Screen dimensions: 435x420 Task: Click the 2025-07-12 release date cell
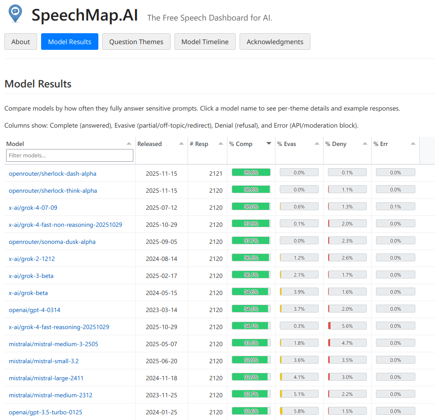point(161,208)
